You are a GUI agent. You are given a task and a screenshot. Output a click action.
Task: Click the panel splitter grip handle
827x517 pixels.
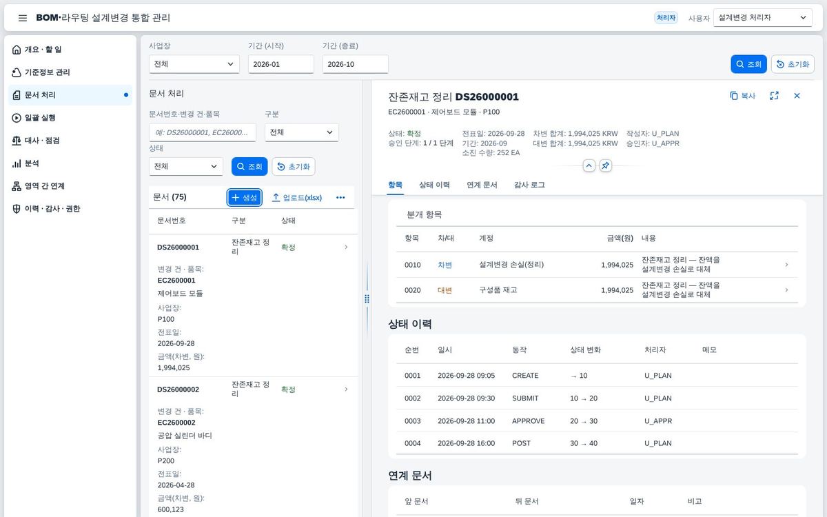pyautogui.click(x=367, y=298)
